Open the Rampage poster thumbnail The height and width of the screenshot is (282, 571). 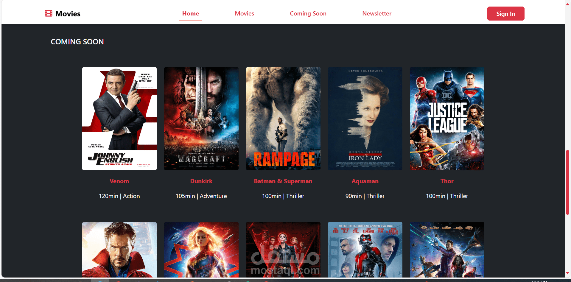[283, 119]
